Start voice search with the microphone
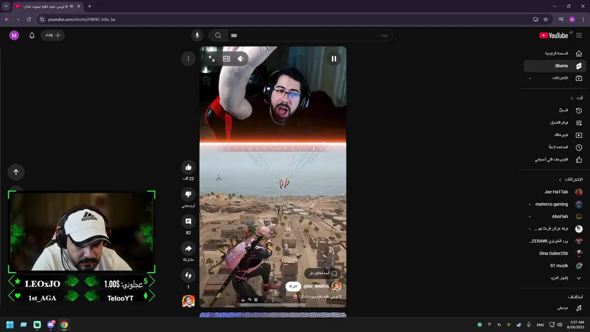Viewport: 590px width, 332px height. (x=197, y=36)
